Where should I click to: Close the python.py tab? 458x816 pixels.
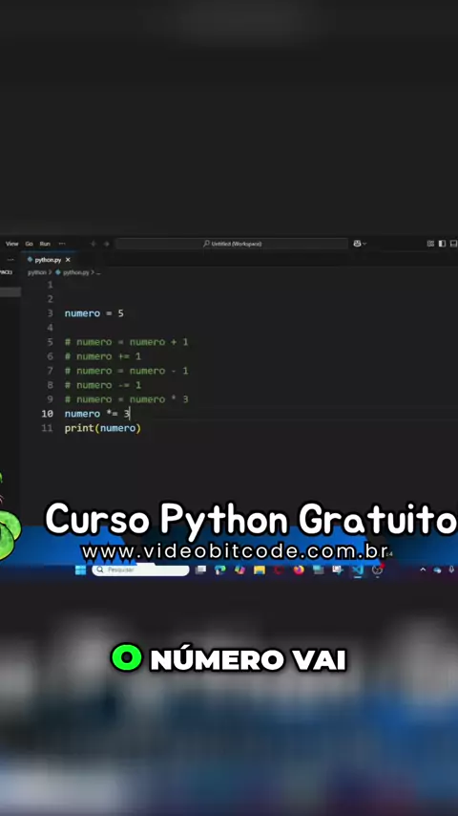[68, 259]
